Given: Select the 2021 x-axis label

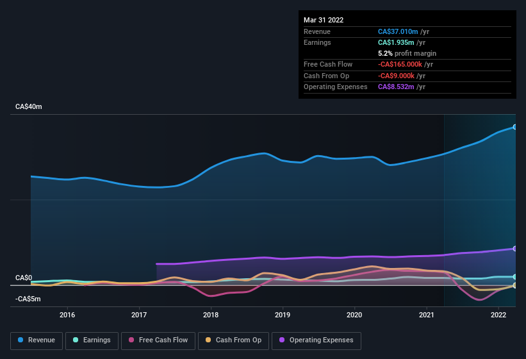Looking at the screenshot, I should [426, 315].
